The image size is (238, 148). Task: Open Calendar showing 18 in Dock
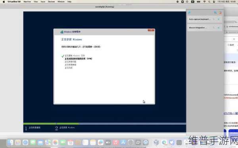(x=71, y=142)
